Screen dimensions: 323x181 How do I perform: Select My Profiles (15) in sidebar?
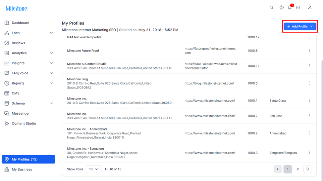click(x=28, y=160)
